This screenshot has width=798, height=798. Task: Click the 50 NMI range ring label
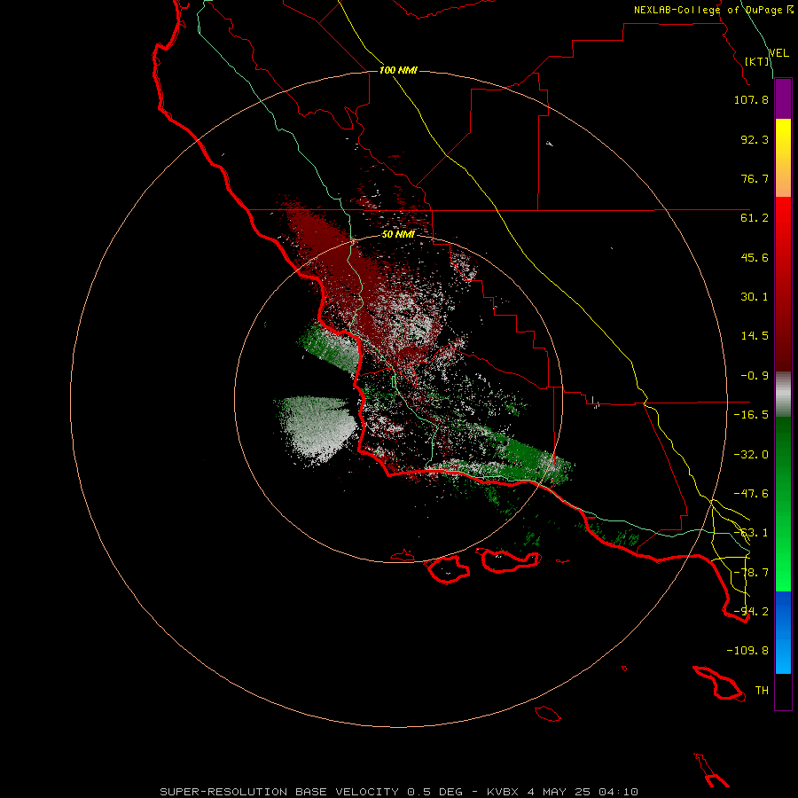398,234
